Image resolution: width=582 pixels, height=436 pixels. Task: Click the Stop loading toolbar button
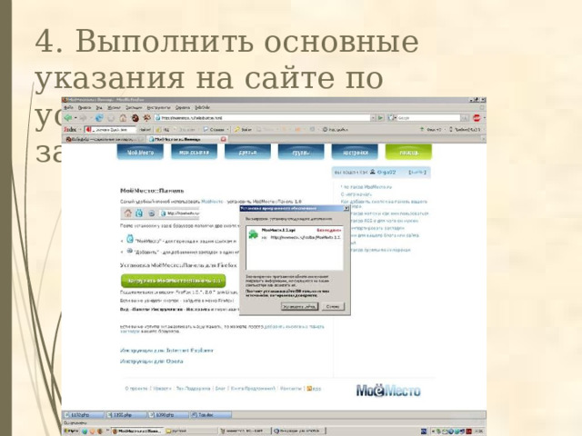click(111, 118)
